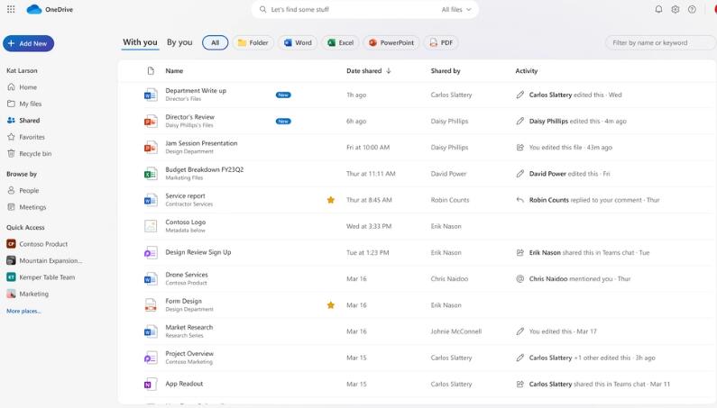The width and height of the screenshot is (717, 408).
Task: Unfavorite the Service report star
Action: 331,200
